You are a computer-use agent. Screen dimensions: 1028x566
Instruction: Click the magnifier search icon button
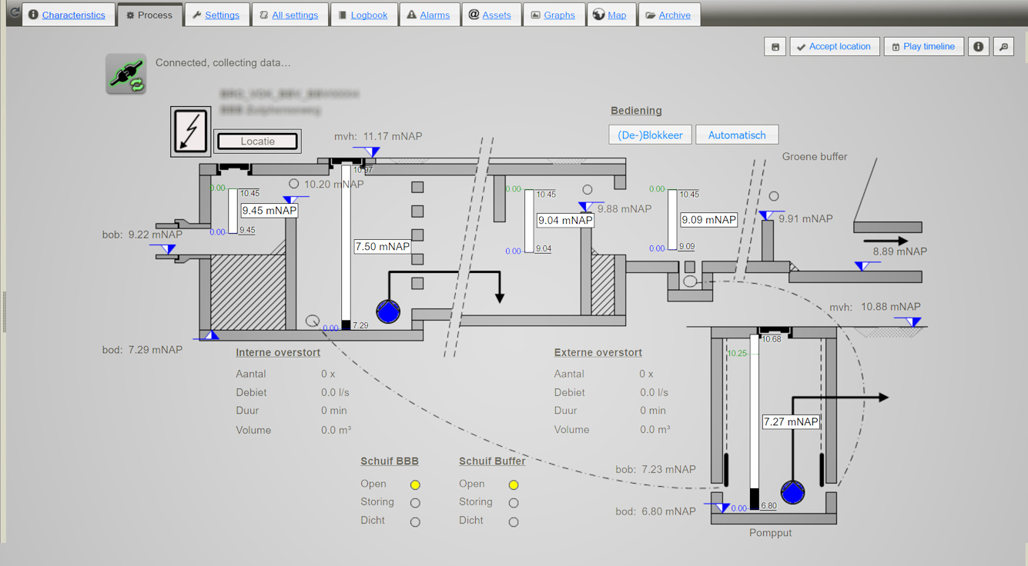1004,47
